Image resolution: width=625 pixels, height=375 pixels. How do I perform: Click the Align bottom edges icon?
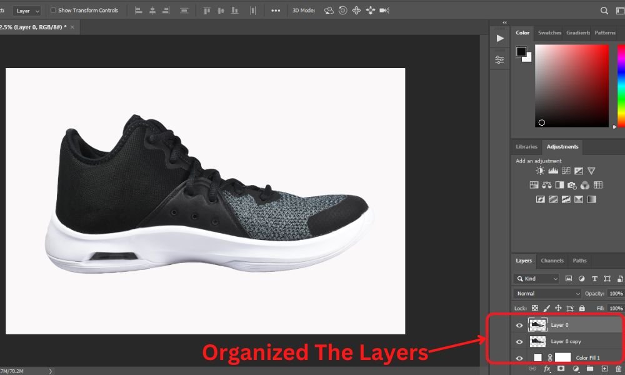click(x=235, y=11)
